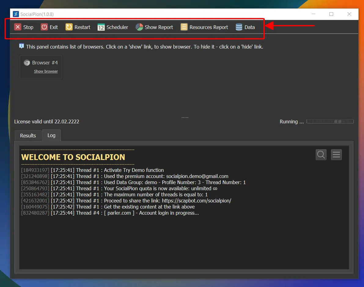Close the SocialPion window
364x287 pixels.
[349, 14]
